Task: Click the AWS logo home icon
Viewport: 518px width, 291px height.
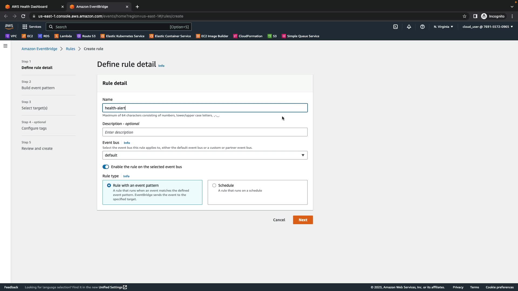Action: tap(9, 27)
